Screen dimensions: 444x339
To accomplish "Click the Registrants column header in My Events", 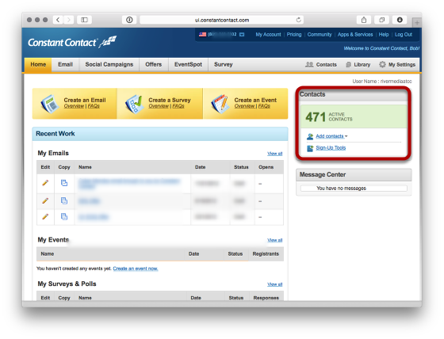I will click(266, 253).
